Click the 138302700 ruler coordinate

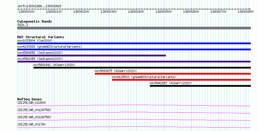point(218,12)
